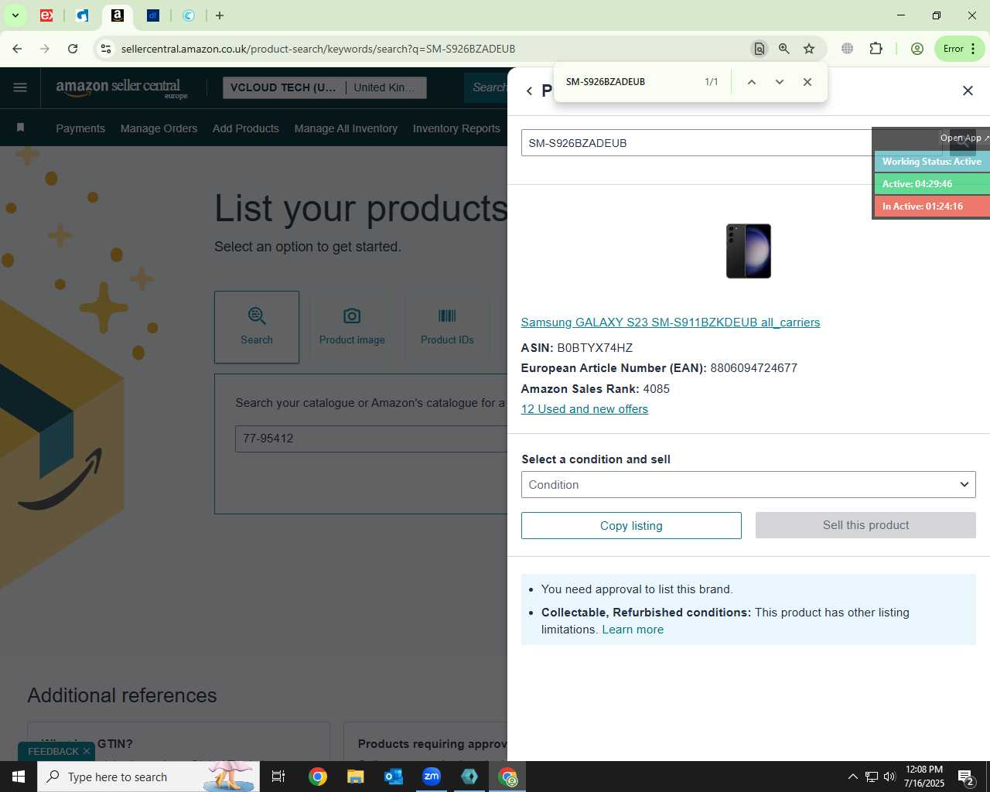View site information icon in address bar
Image resolution: width=990 pixels, height=792 pixels.
[106, 49]
